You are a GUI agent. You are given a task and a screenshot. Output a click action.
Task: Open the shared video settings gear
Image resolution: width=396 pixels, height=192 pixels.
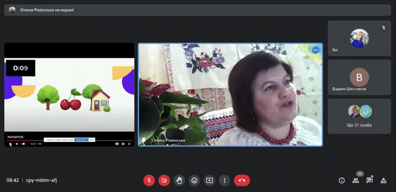point(123,144)
